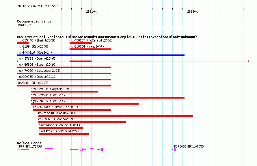The height and width of the screenshot is (166, 257).
Task: Select the red bar under dgv697n100
Action: click(x=85, y=104)
